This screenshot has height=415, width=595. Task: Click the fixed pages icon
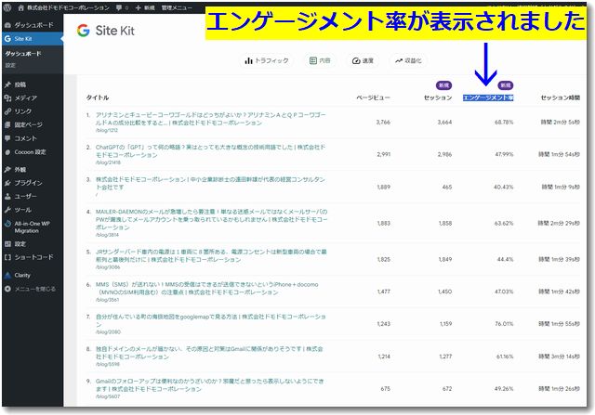(7, 124)
